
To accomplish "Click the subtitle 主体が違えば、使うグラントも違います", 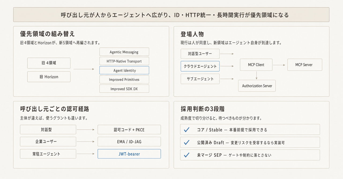I will pos(54,118).
